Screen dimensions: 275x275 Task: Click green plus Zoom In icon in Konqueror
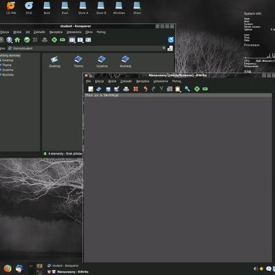(x=54, y=40)
